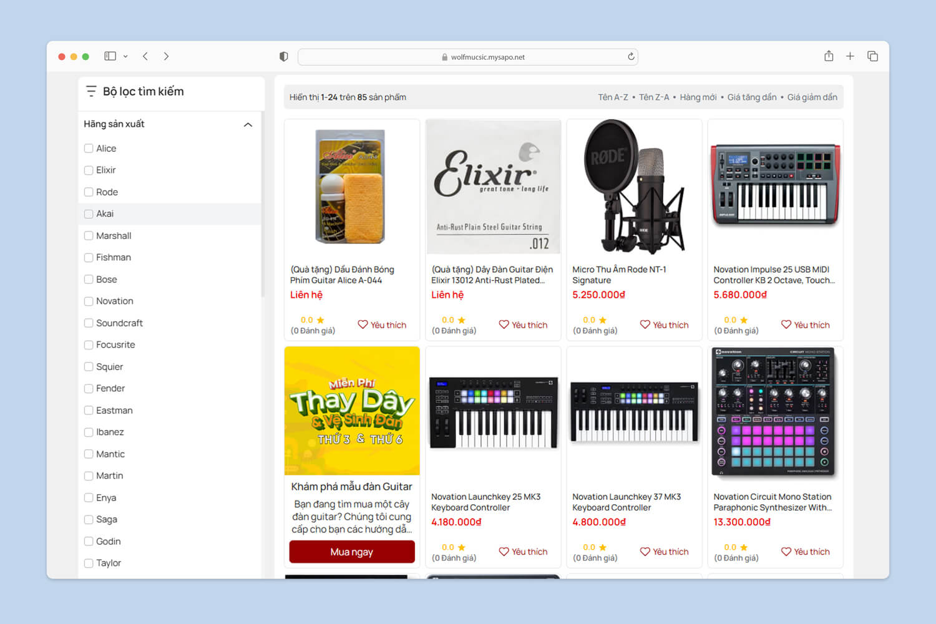
Task: Collapse the Hãng sản xuất filter section
Action: (248, 125)
